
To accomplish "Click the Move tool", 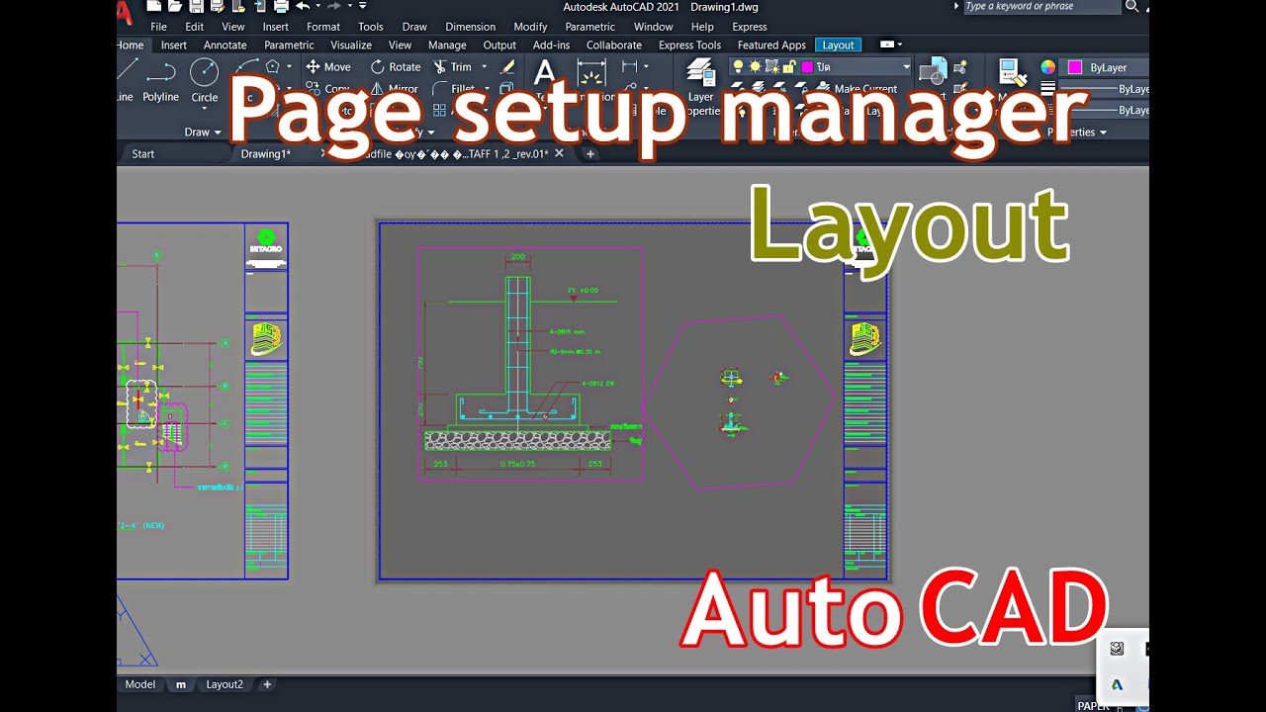I will click(328, 67).
